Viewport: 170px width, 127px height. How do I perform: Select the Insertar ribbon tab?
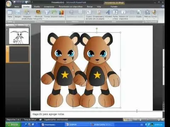pyautogui.click(x=26, y=7)
